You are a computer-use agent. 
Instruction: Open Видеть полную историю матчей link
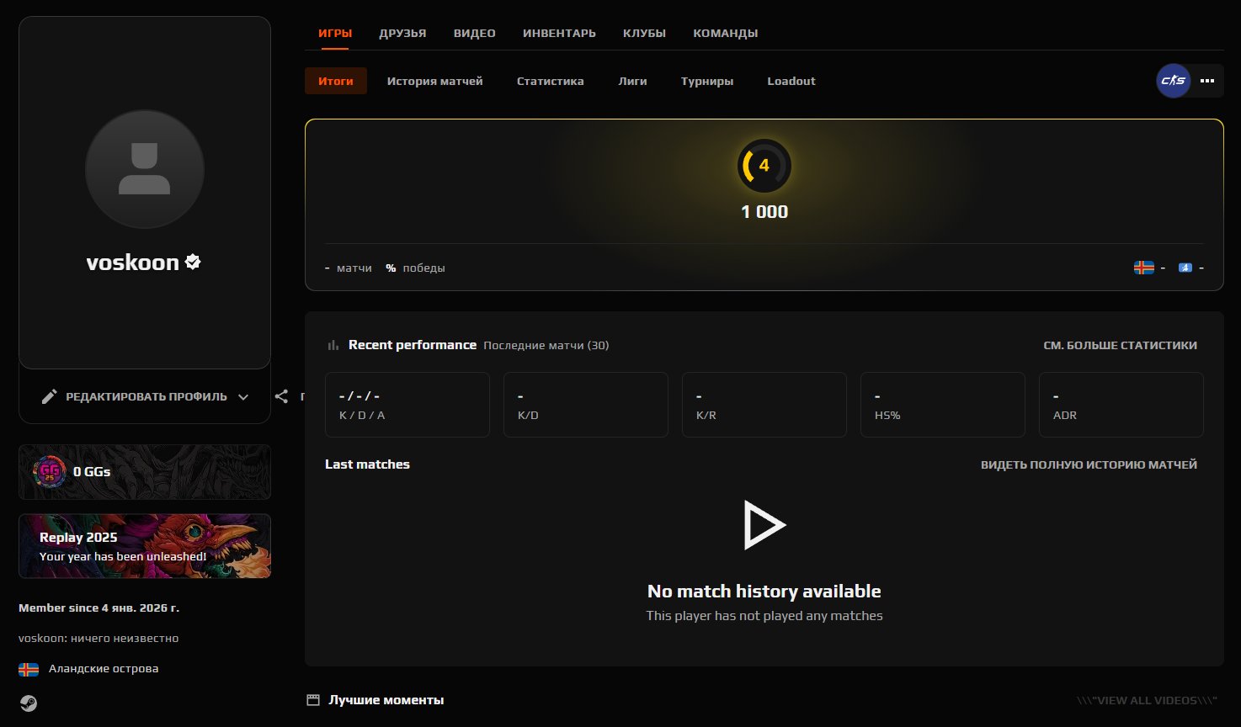pos(1089,464)
